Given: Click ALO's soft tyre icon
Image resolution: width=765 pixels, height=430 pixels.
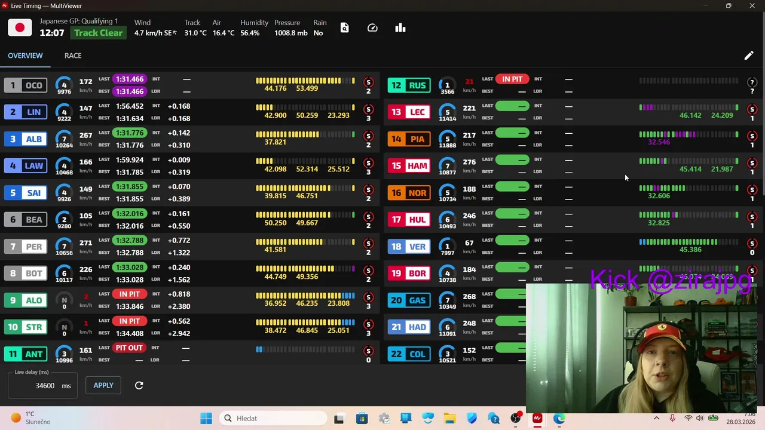Looking at the screenshot, I should 368,297.
